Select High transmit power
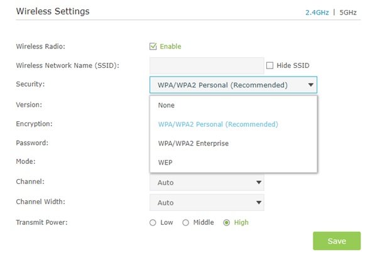This screenshot has width=370, height=265. tap(227, 222)
